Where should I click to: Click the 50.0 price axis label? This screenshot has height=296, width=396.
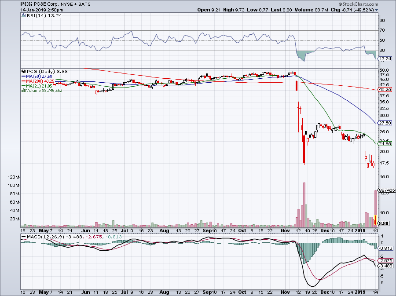[384, 70]
